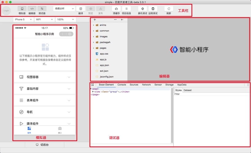The width and height of the screenshot is (251, 153).
Task: Select the element inspector icon in debugger
Action: coord(93,85)
